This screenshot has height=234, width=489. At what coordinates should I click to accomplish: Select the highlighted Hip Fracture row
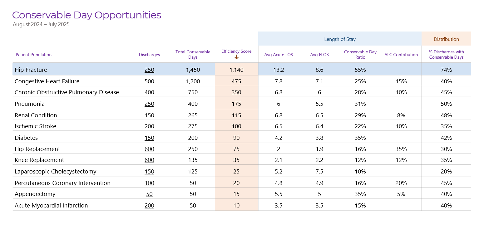242,69
